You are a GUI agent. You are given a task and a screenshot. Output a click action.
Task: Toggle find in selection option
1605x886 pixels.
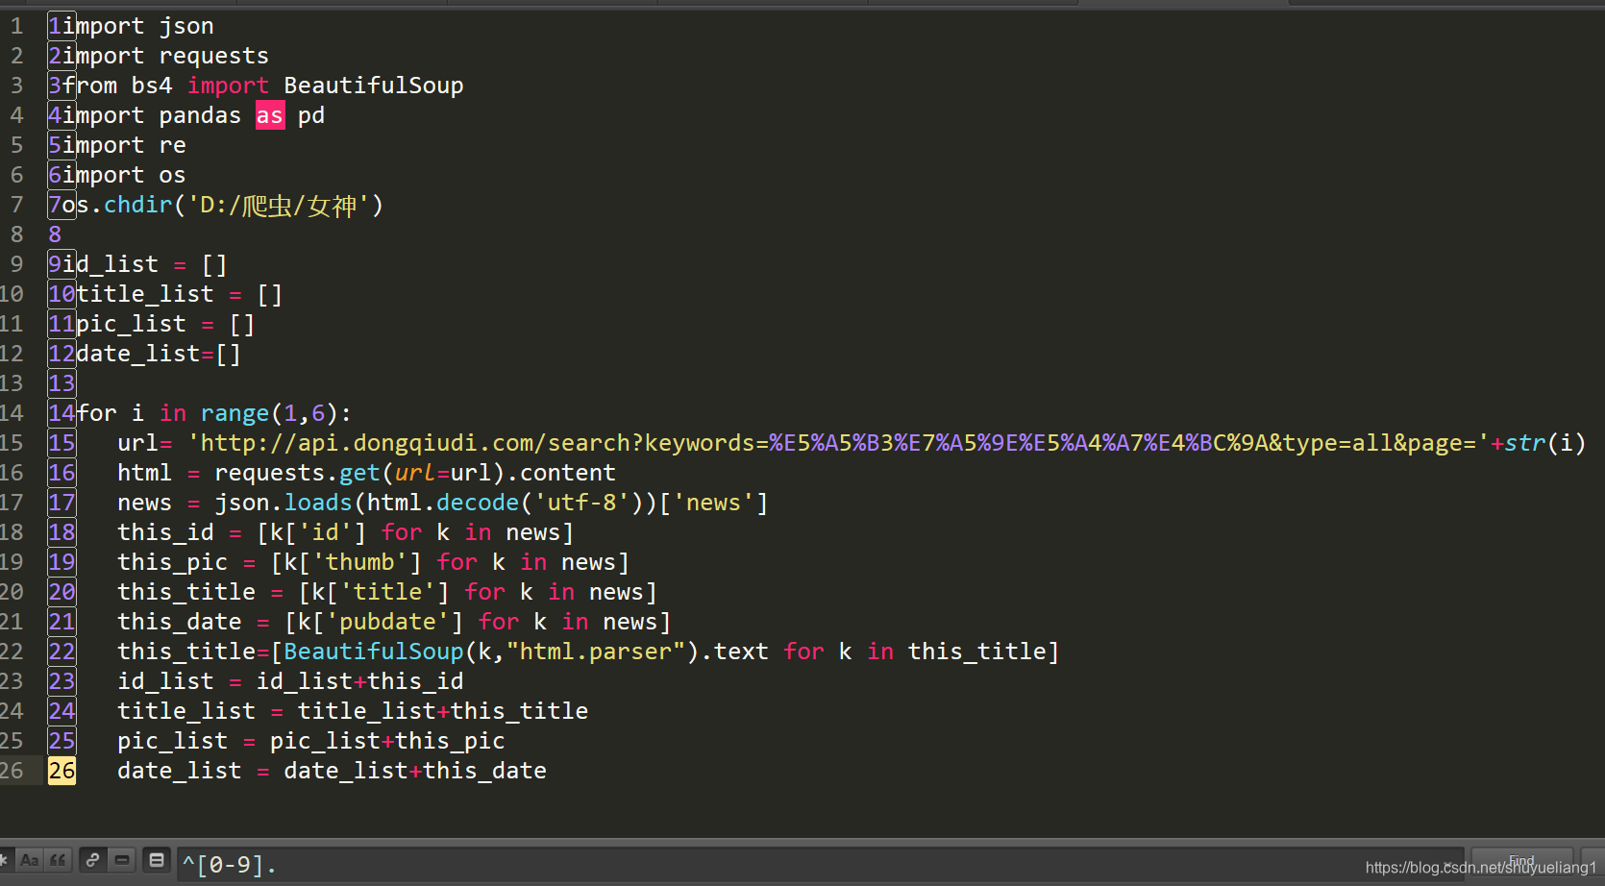pos(123,860)
